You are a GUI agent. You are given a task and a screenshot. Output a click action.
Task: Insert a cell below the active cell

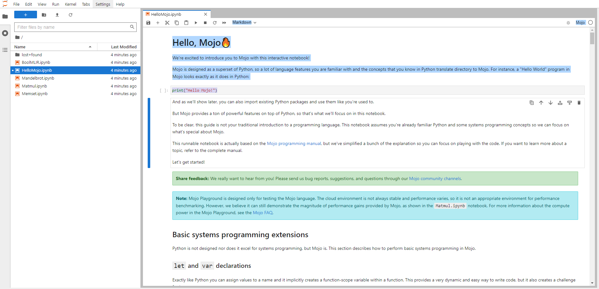(570, 103)
